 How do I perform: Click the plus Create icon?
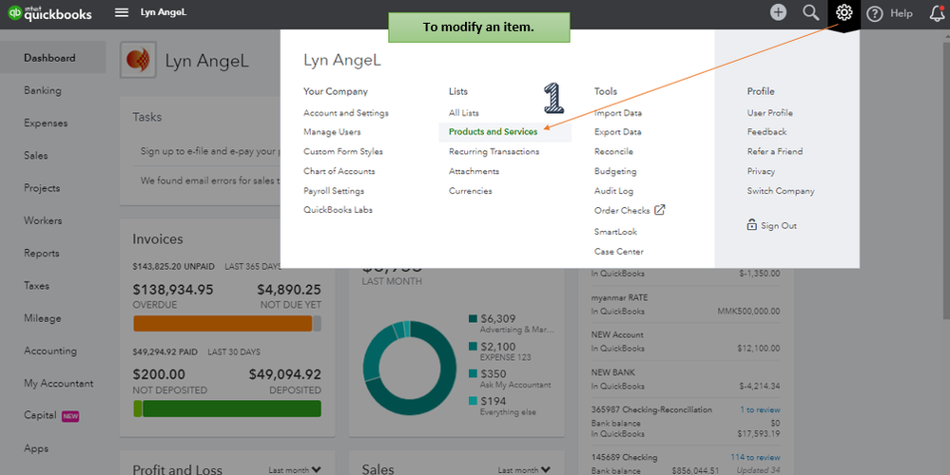(778, 12)
